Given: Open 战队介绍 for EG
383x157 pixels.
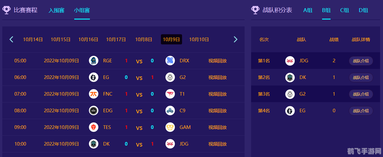Looking at the screenshot, I should pyautogui.click(x=361, y=111).
